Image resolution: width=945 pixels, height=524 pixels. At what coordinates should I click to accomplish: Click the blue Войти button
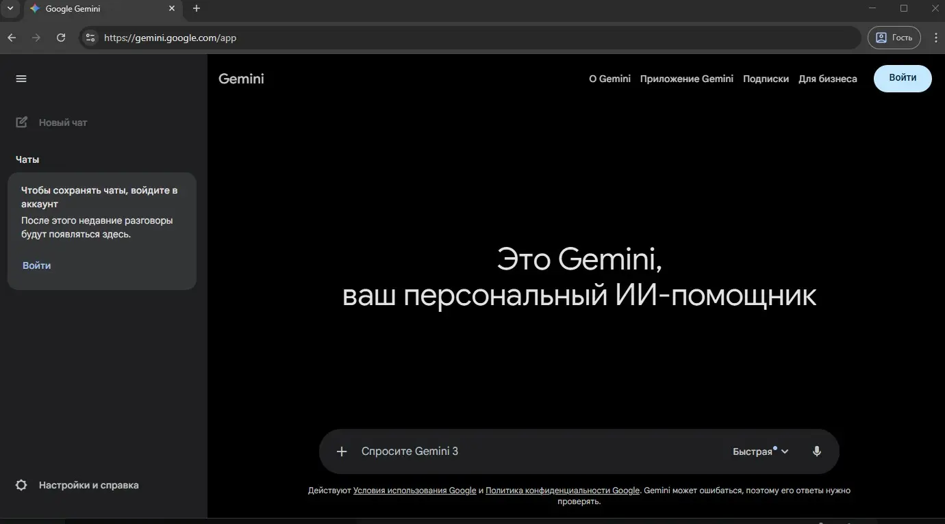point(902,78)
